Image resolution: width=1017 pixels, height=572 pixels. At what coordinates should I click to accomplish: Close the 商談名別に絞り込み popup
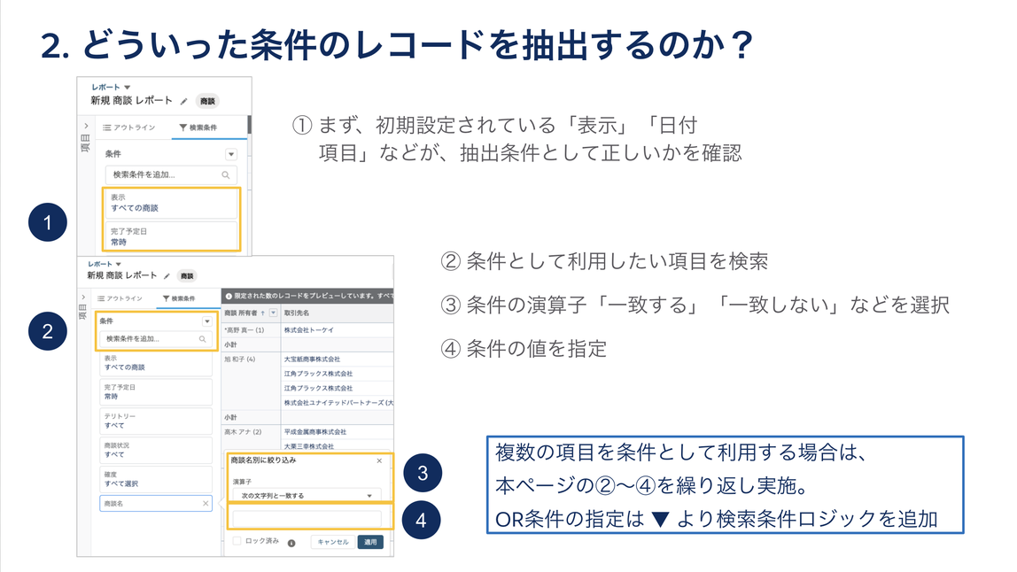(x=379, y=460)
